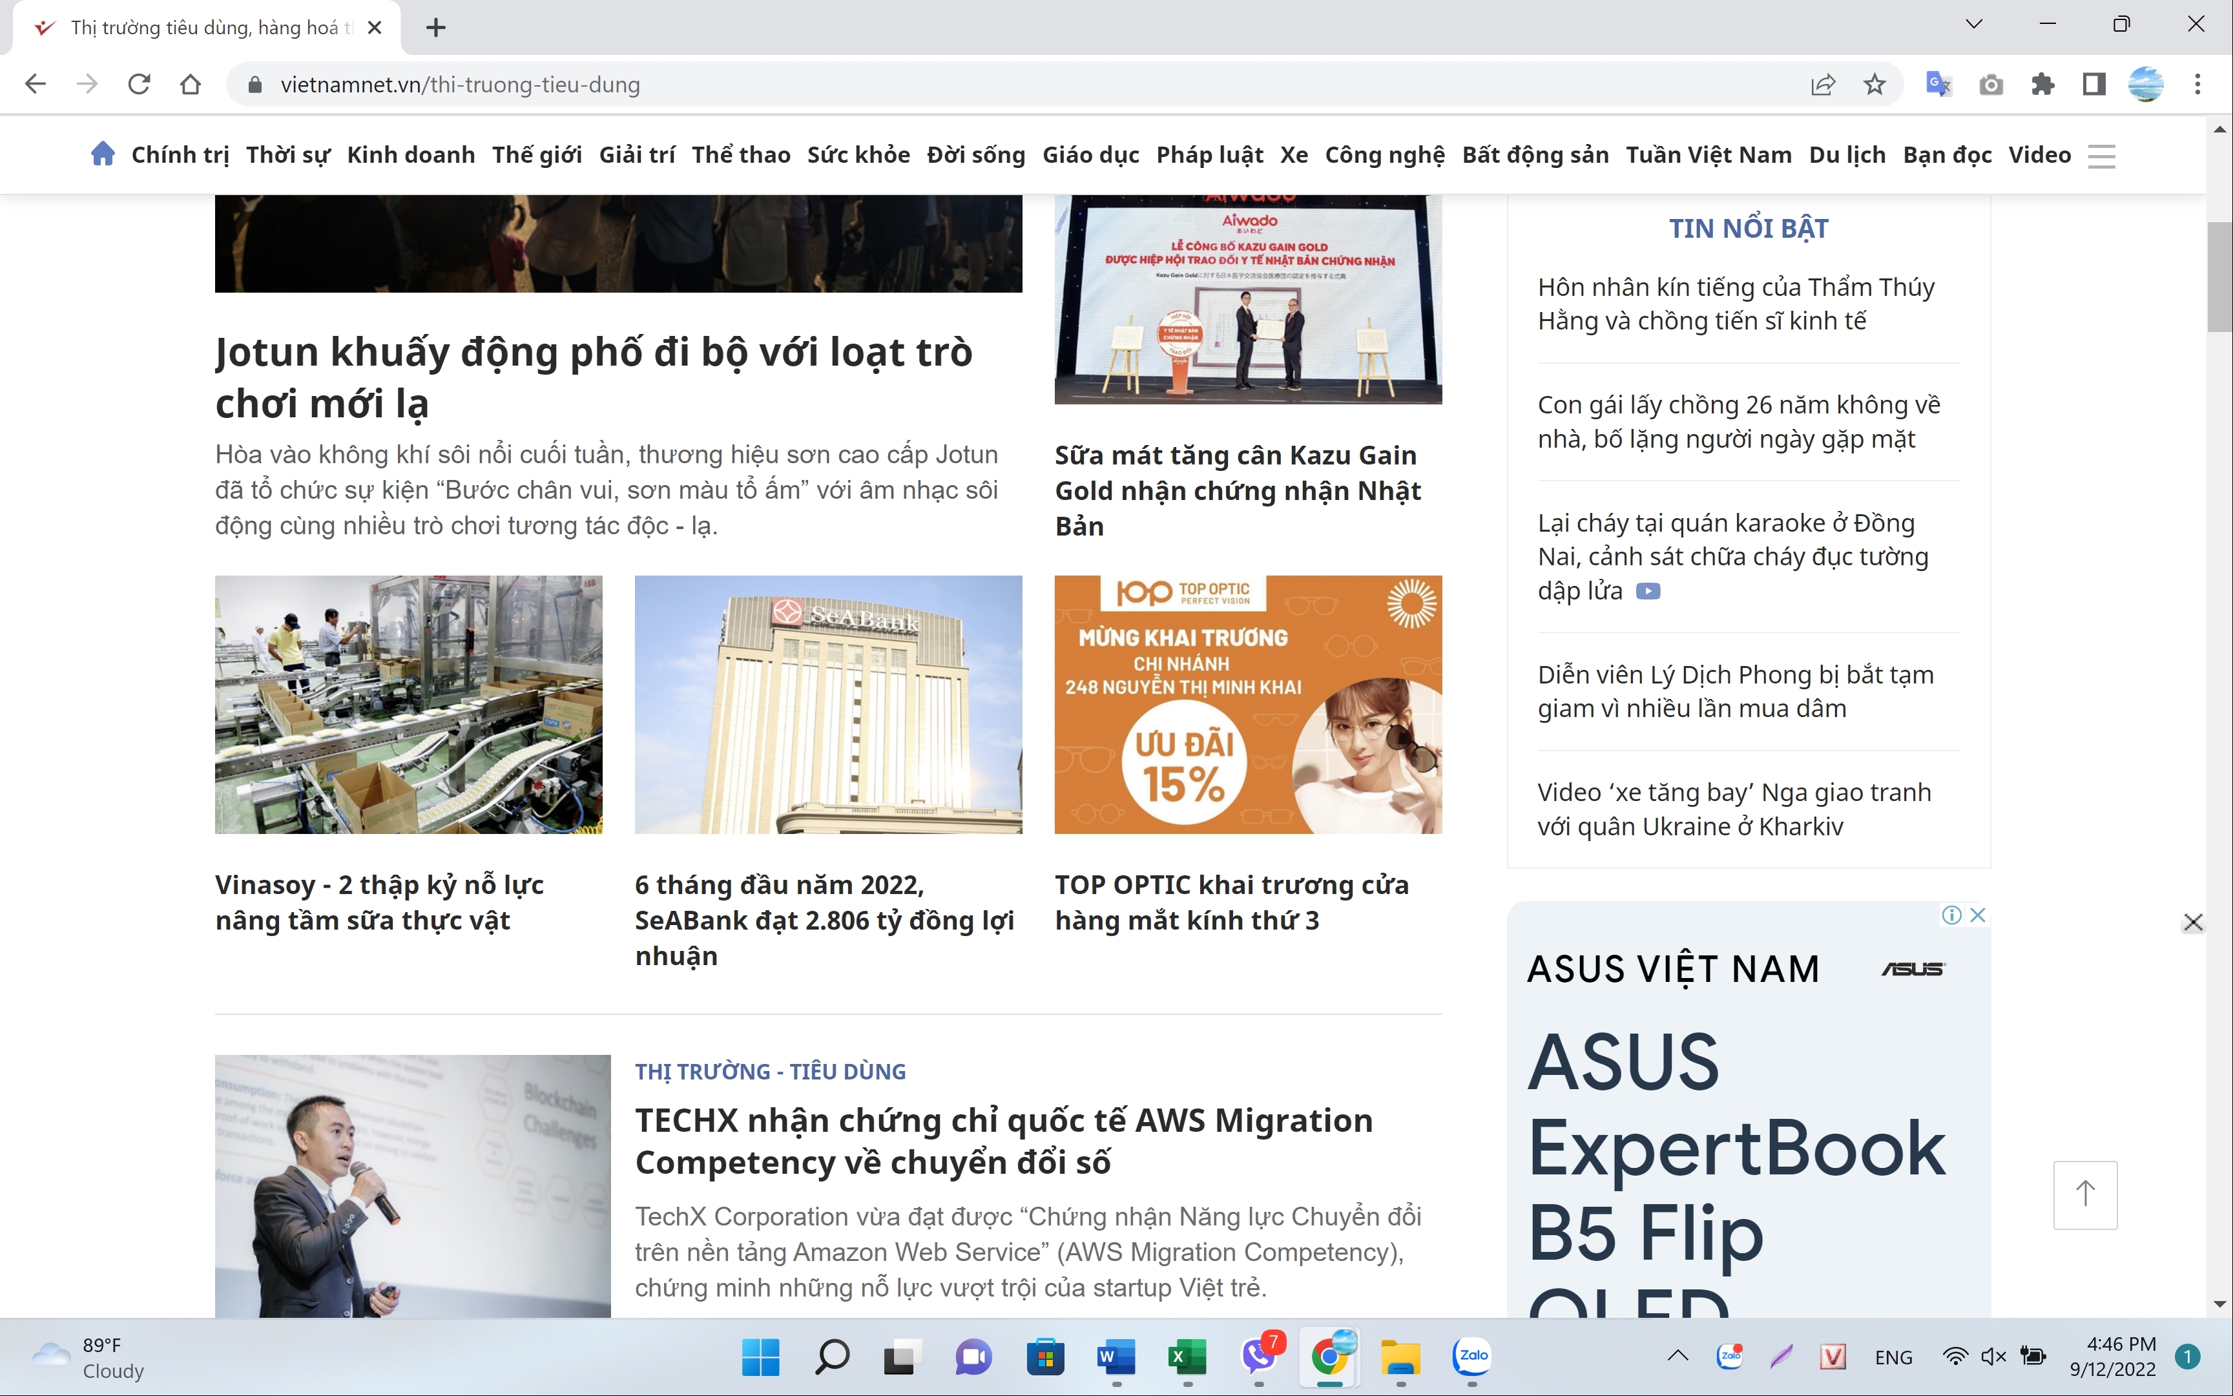Open the hamburger menu in the site navigation

coord(2101,155)
